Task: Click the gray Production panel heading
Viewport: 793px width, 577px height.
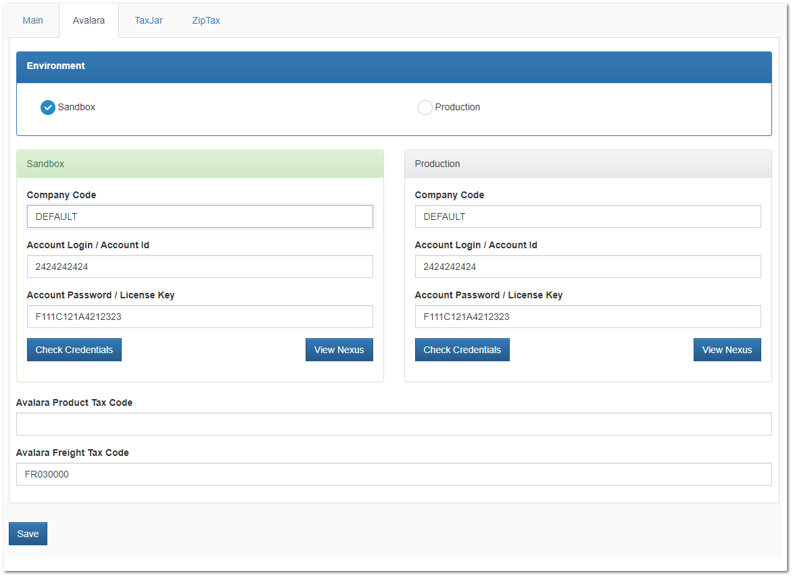Action: coord(588,164)
